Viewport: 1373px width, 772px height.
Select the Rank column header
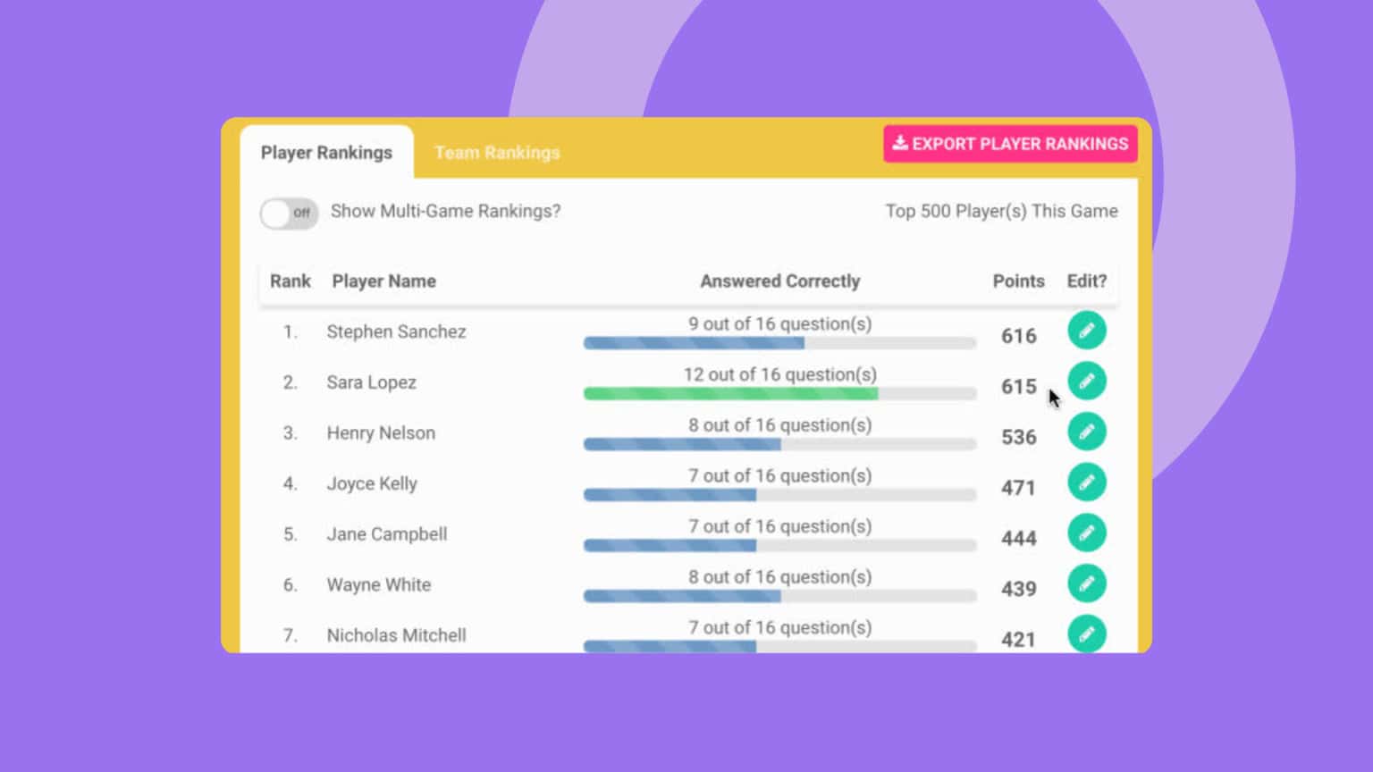point(290,281)
